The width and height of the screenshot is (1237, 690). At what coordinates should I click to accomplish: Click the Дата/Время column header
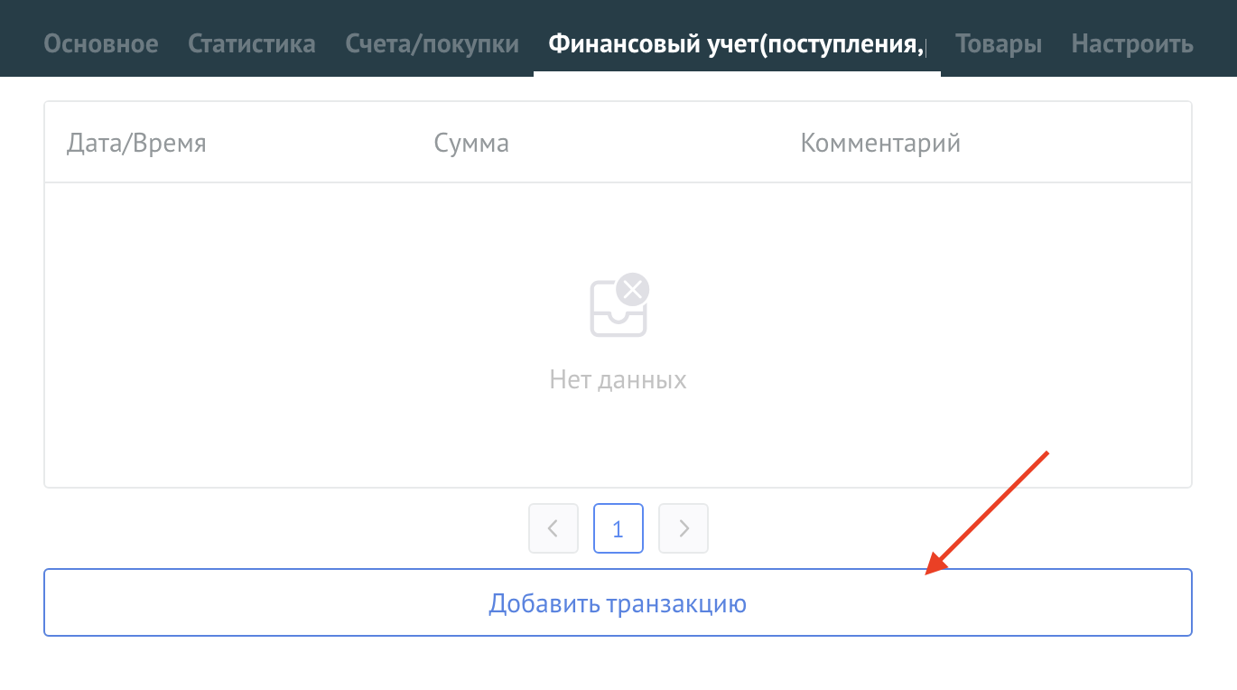pos(136,143)
